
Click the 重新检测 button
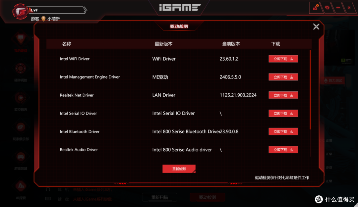point(179,169)
